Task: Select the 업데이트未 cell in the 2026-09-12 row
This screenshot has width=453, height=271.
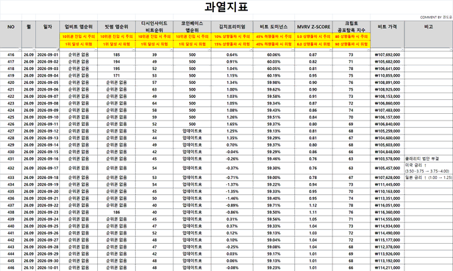Action: point(192,131)
